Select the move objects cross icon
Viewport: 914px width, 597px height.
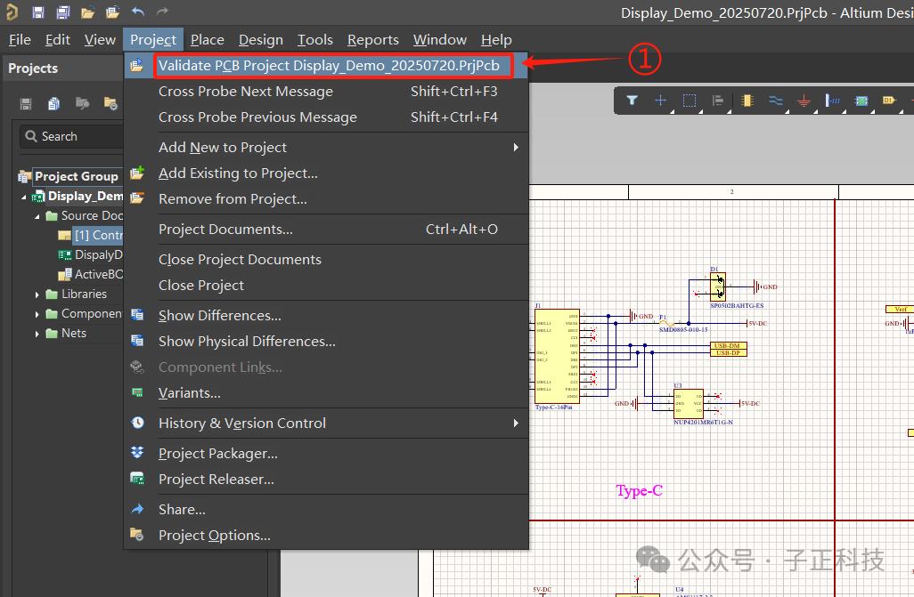click(660, 101)
